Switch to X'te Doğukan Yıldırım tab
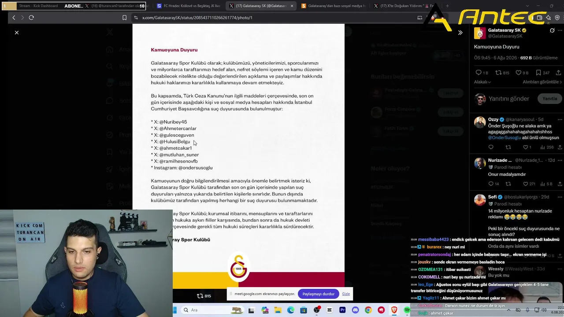 click(x=406, y=6)
